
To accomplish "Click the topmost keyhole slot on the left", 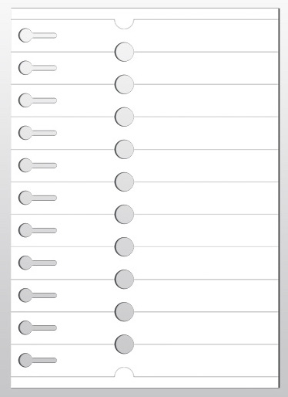I will tap(38, 36).
